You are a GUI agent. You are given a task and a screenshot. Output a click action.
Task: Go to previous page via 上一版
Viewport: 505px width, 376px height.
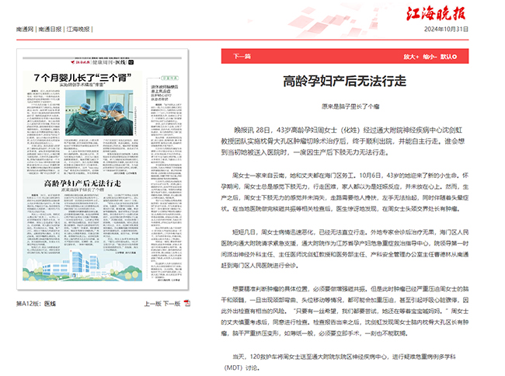[152, 304]
